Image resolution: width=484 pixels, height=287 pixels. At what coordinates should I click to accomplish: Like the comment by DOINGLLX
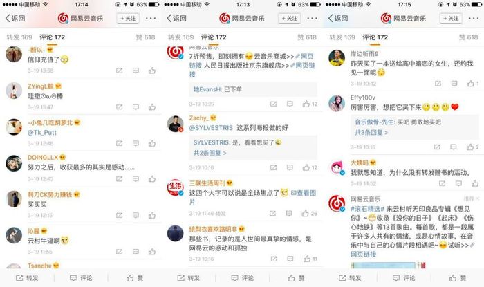(x=152, y=179)
